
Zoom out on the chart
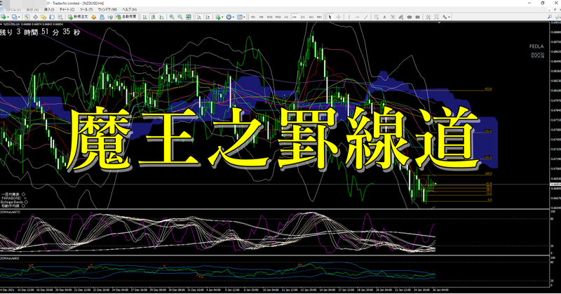coord(180,17)
